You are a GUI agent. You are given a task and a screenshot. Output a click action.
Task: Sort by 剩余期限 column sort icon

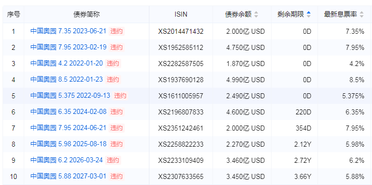(308, 15)
